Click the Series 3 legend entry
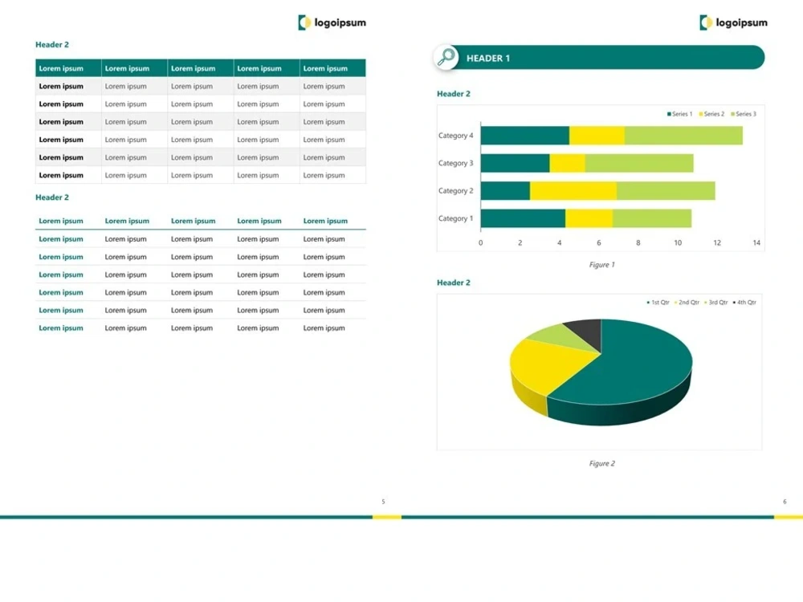Screen dimensions: 803x602 pyautogui.click(x=744, y=114)
